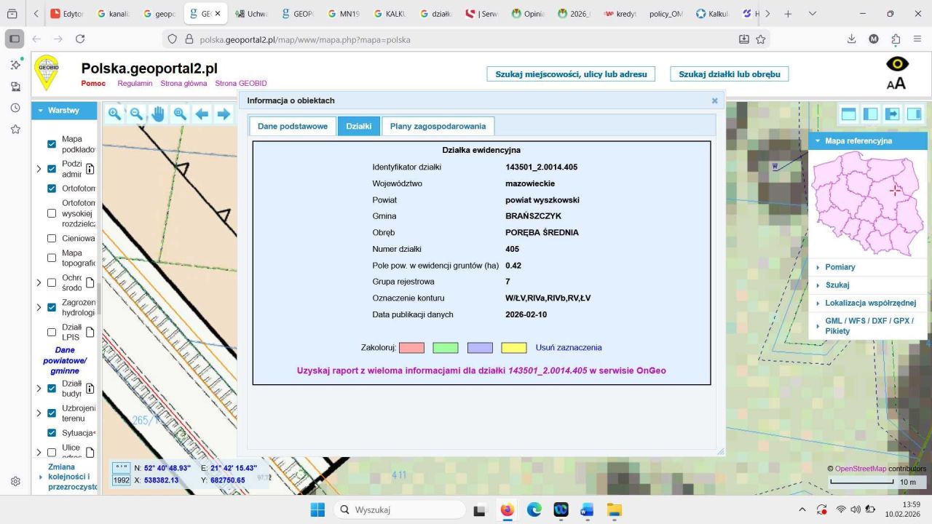Collapse Mapa referencyjna panel
932x524 pixels.
click(x=867, y=141)
